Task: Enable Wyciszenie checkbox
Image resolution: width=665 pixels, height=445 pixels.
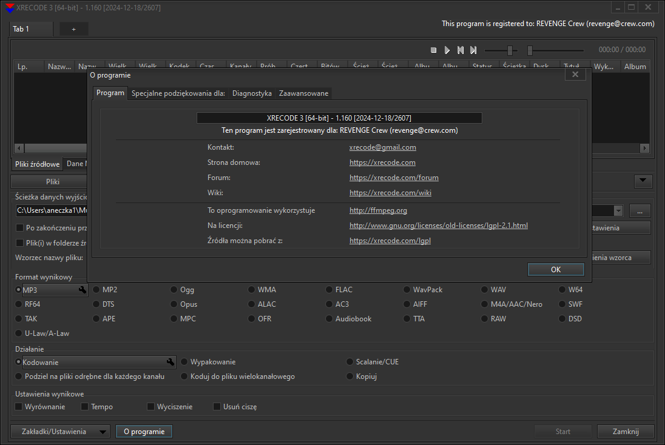Action: [x=150, y=406]
